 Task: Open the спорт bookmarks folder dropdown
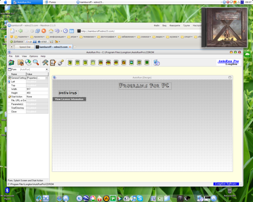[186, 37]
